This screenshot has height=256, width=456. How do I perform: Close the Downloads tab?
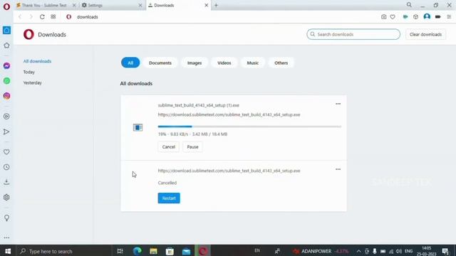point(207,5)
